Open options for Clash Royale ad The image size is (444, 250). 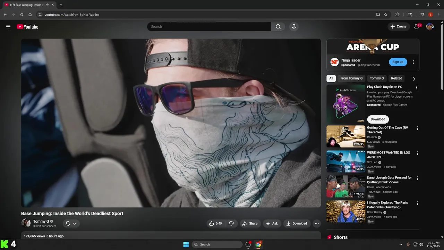(x=417, y=87)
